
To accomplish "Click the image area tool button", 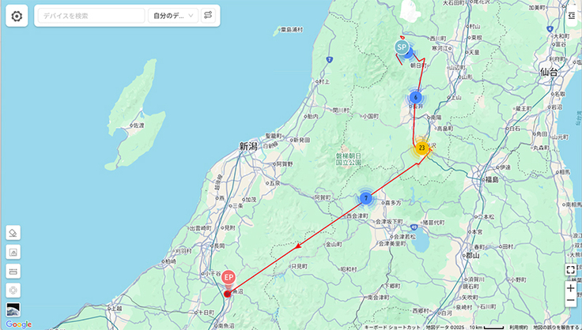I will click(x=13, y=252).
